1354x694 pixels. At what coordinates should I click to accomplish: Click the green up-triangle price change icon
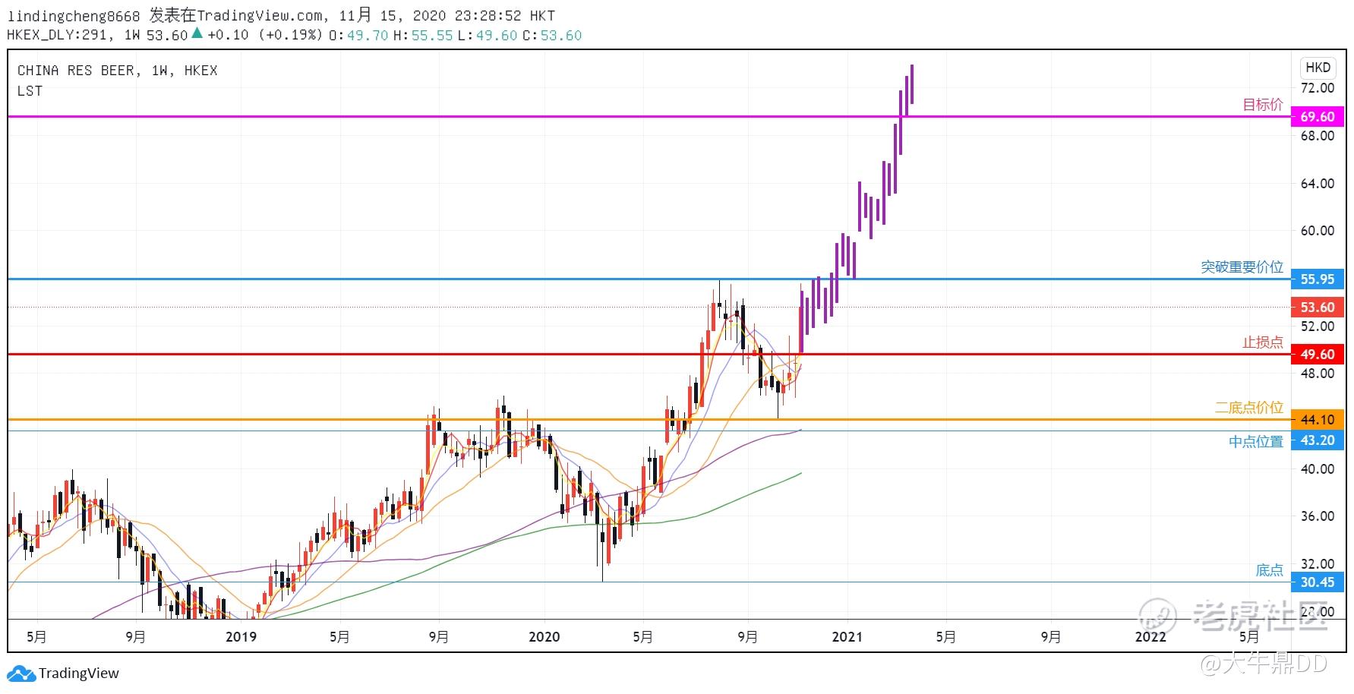pos(197,33)
